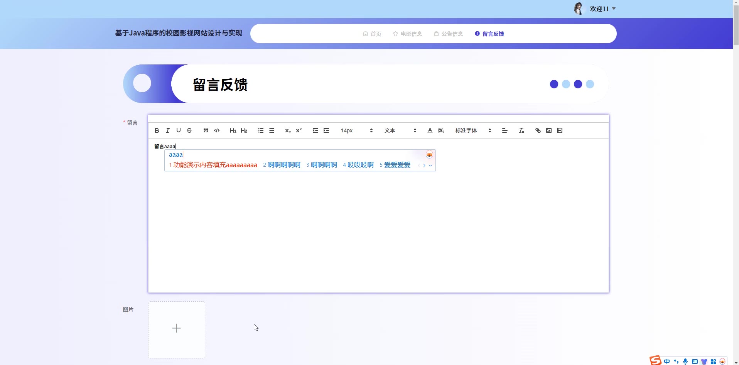Toggle bold formatting in editor
739x365 pixels.
(x=157, y=131)
